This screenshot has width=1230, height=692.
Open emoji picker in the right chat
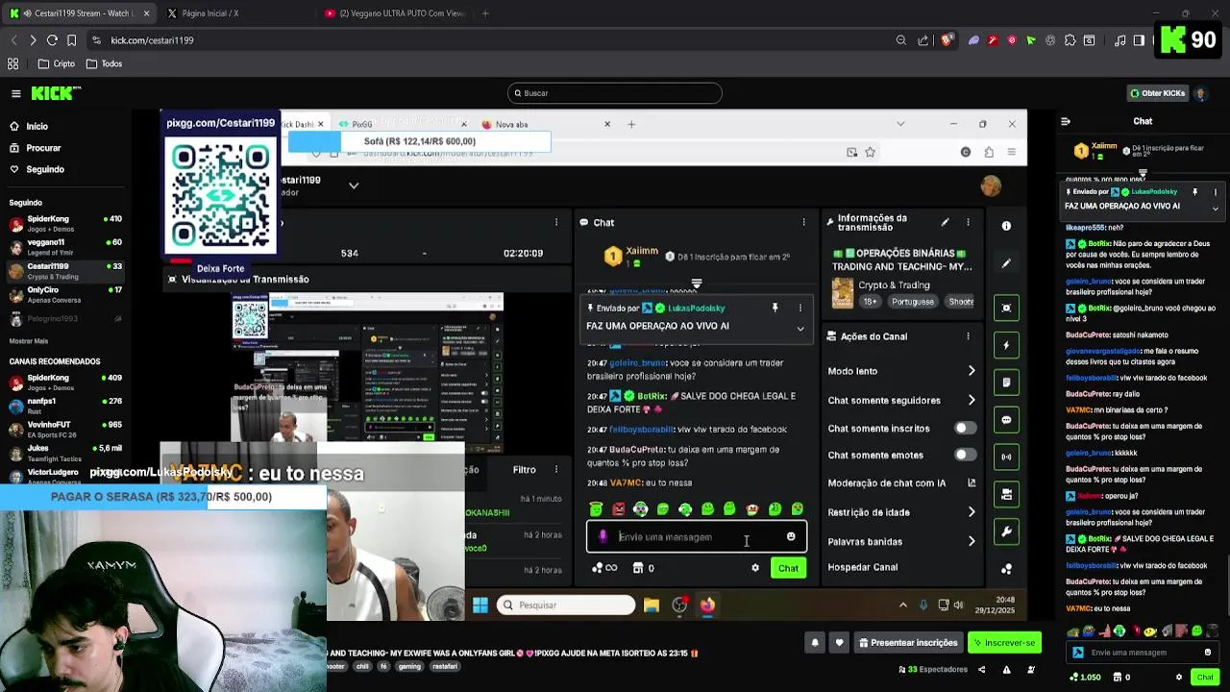click(x=1208, y=653)
